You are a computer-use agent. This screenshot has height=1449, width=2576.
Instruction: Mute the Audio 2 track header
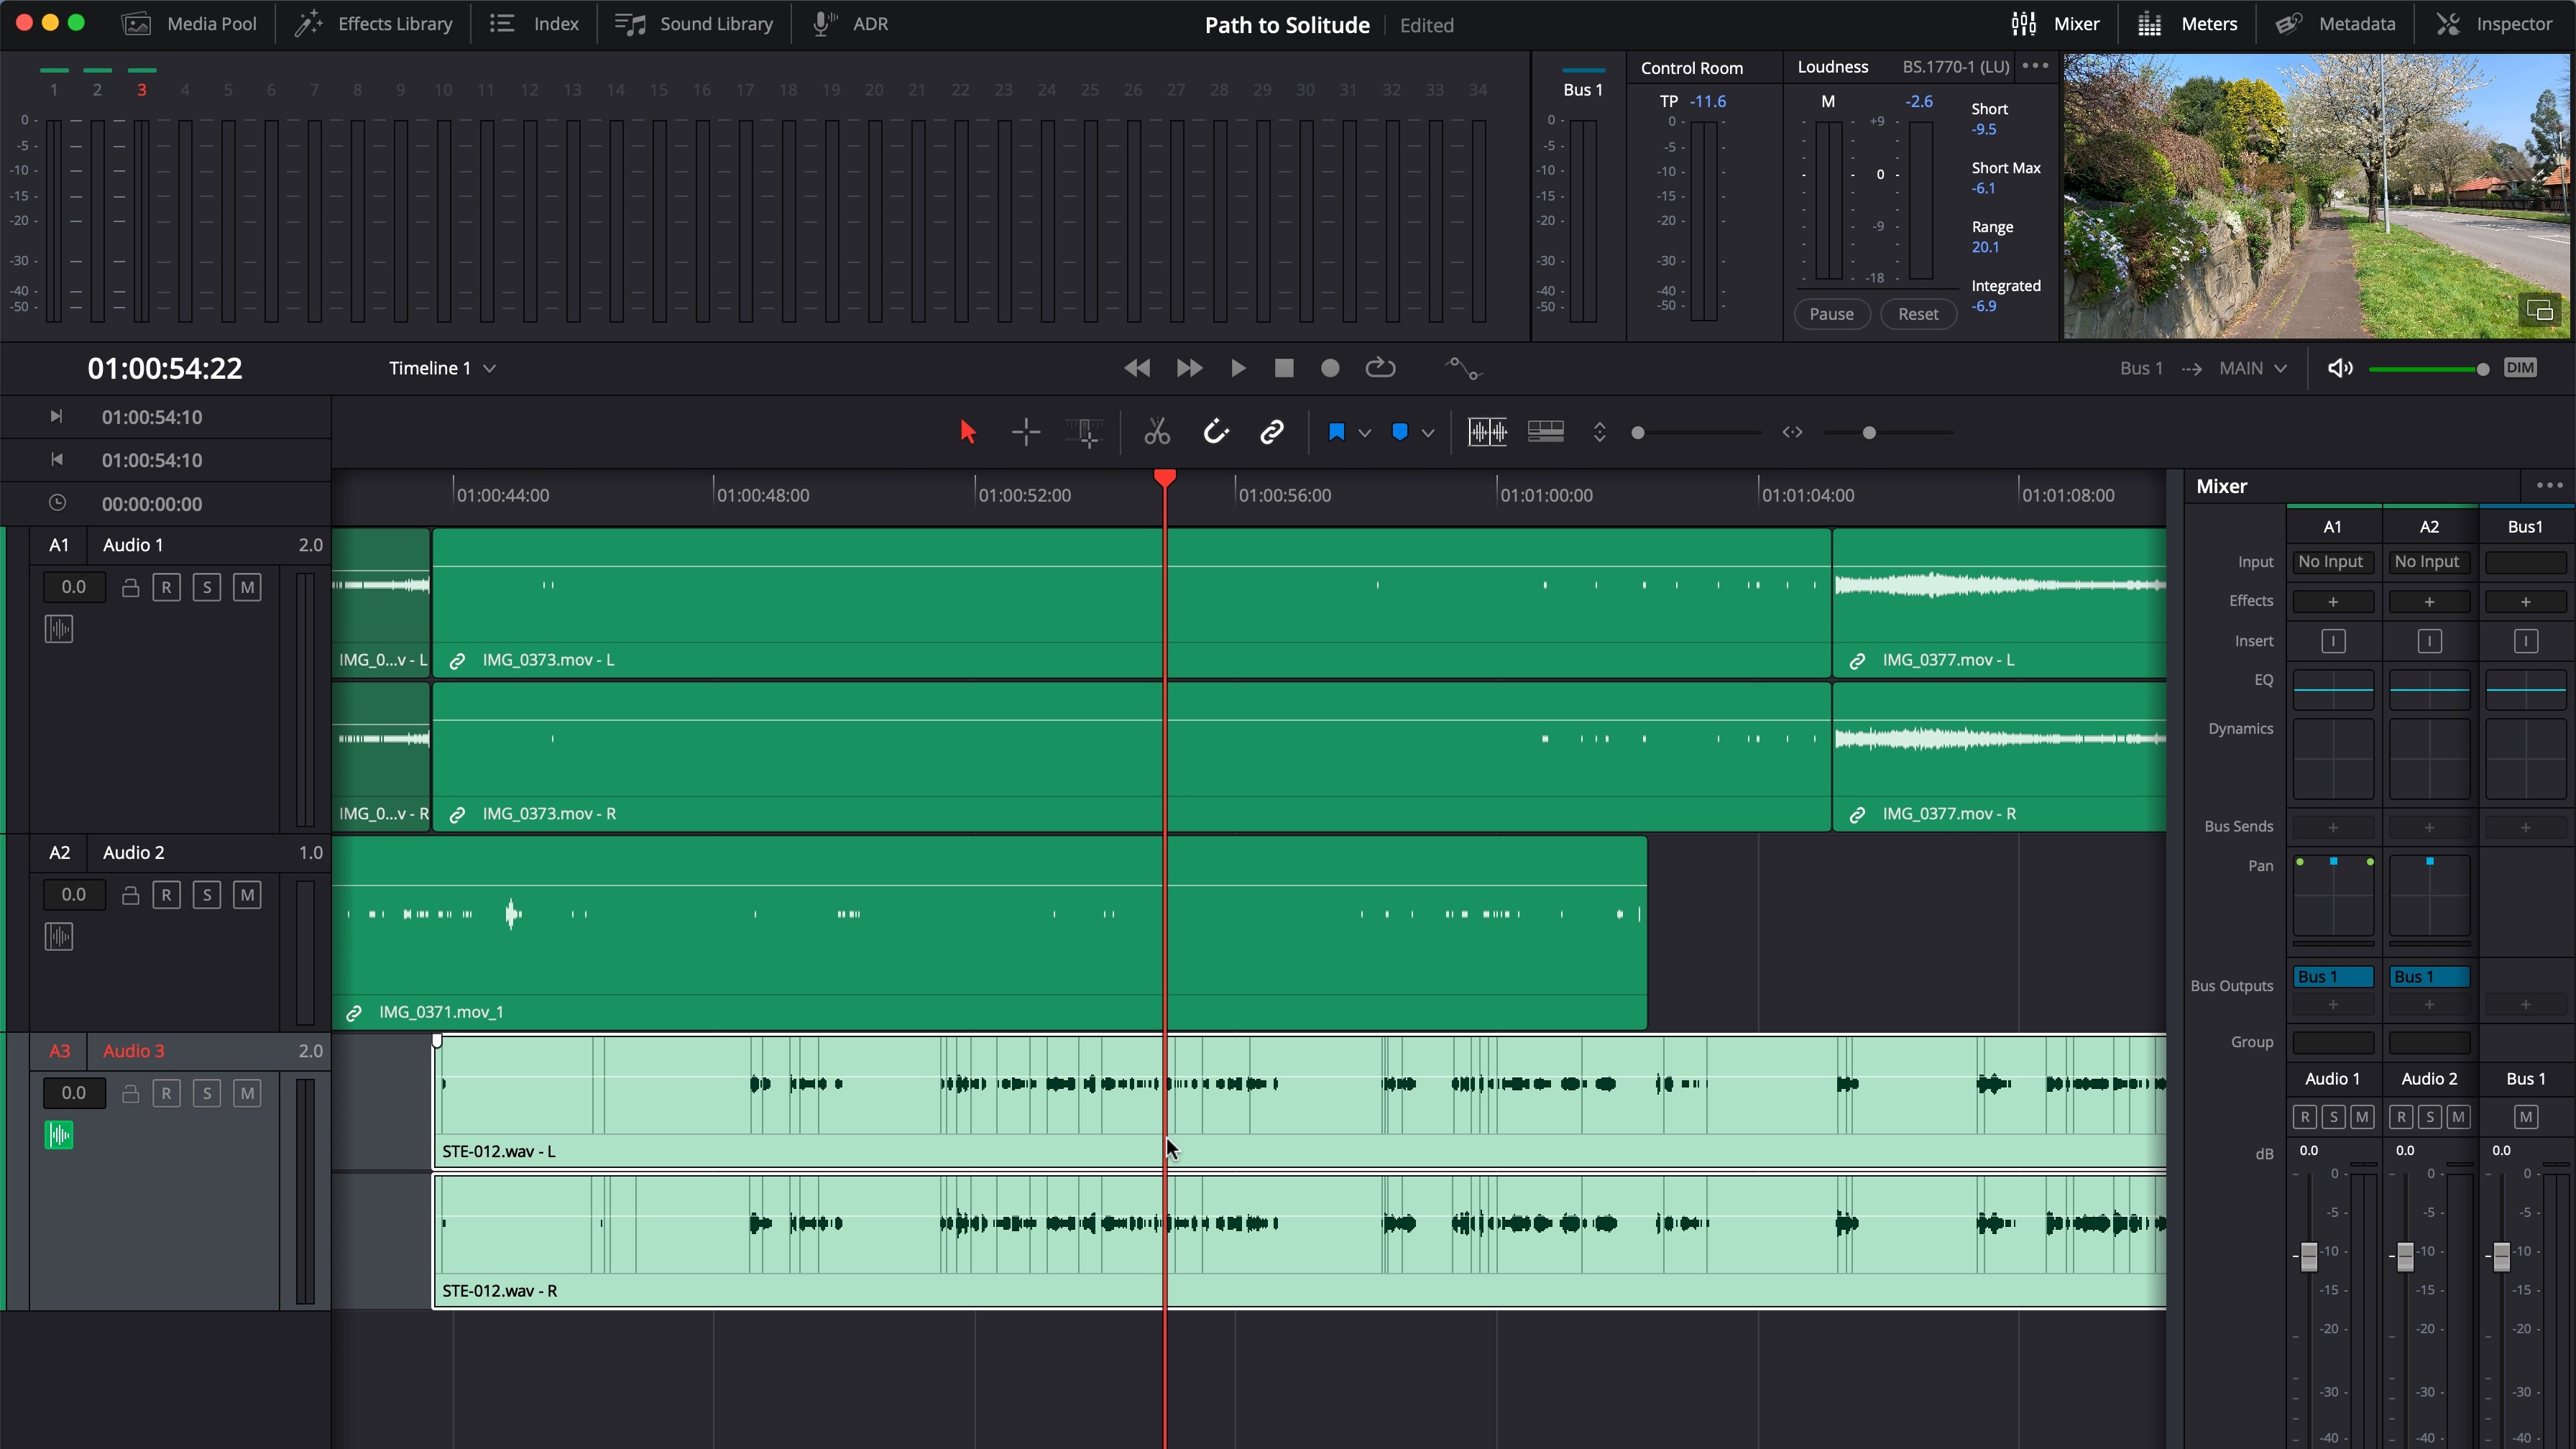(x=247, y=895)
